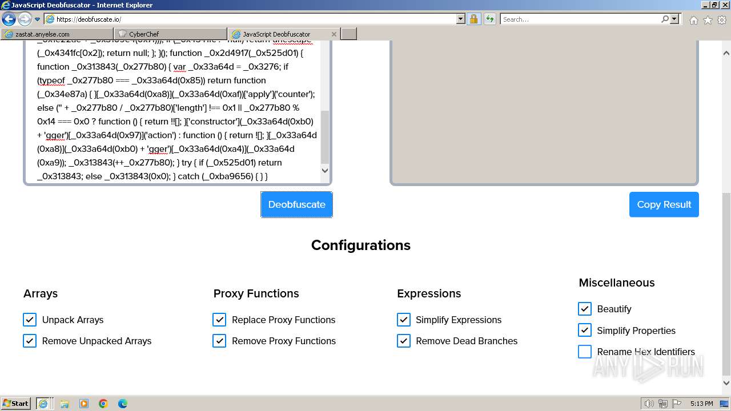Uncheck Remove Dead Branches
731x411 pixels.
point(404,341)
